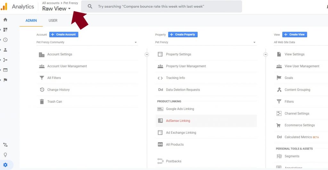Open Calculated Metrics BETA

(301, 137)
